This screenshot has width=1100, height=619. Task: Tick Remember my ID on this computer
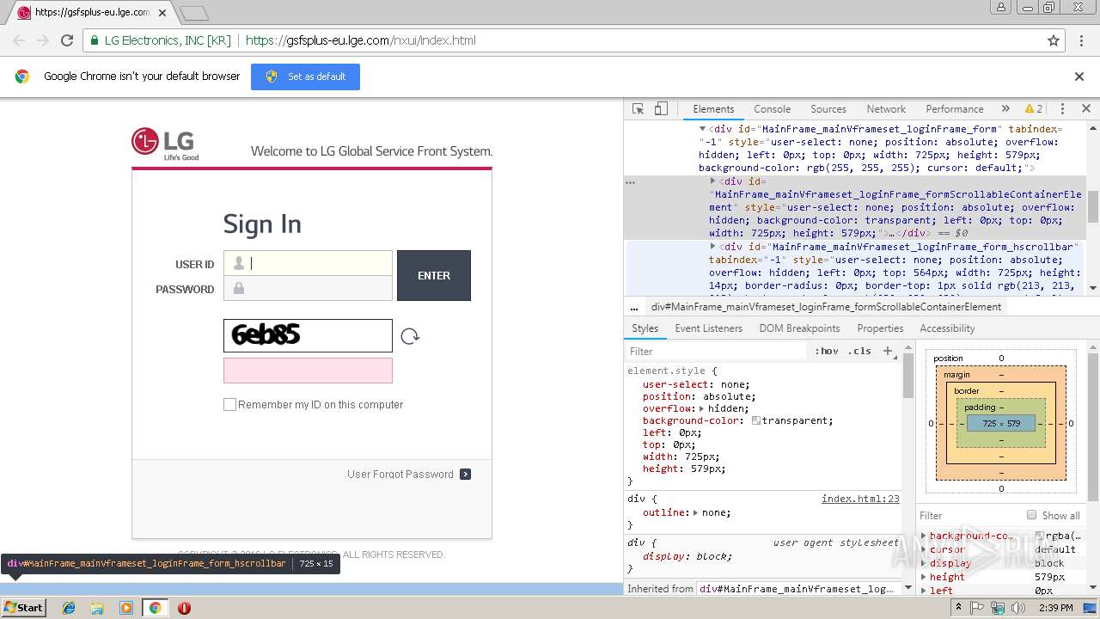pos(229,404)
